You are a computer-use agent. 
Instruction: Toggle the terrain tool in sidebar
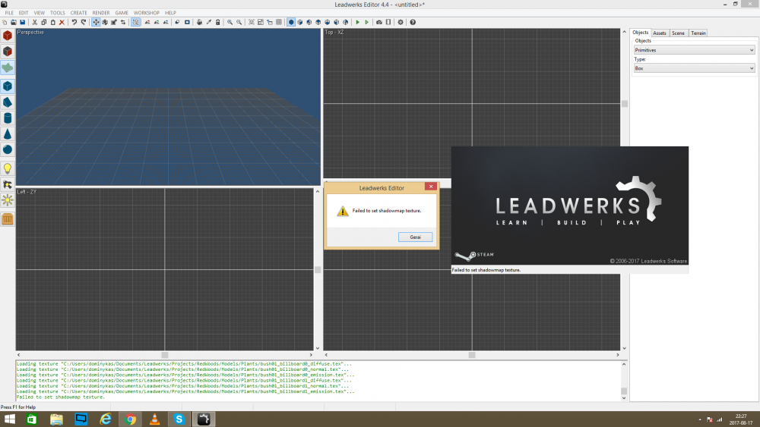click(8, 68)
